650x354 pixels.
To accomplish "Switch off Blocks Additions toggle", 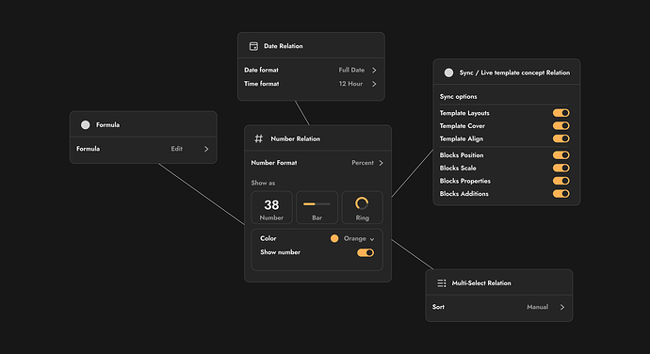I will coord(561,194).
